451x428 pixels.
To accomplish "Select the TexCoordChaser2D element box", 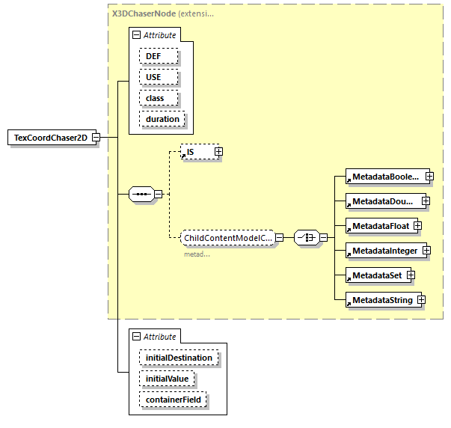I will click(49, 138).
